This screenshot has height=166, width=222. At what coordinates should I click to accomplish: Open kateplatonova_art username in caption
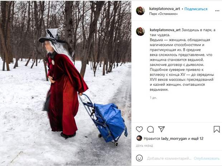165,30
